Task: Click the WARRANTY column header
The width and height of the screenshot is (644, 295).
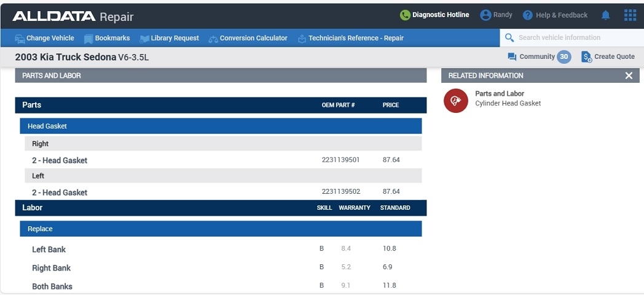Action: tap(355, 208)
